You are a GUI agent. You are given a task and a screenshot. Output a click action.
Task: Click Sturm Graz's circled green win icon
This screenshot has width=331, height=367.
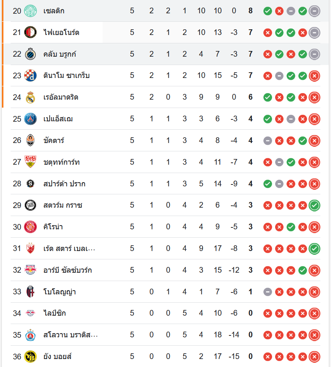314,205
